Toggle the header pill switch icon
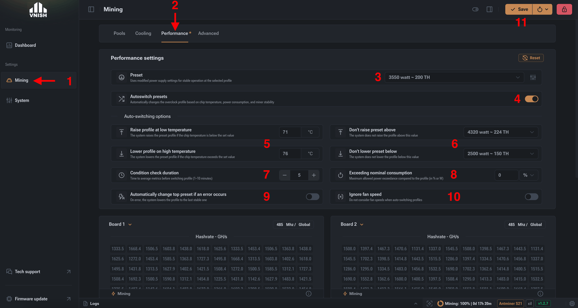Viewport: 578px width, 308px height. tap(475, 9)
